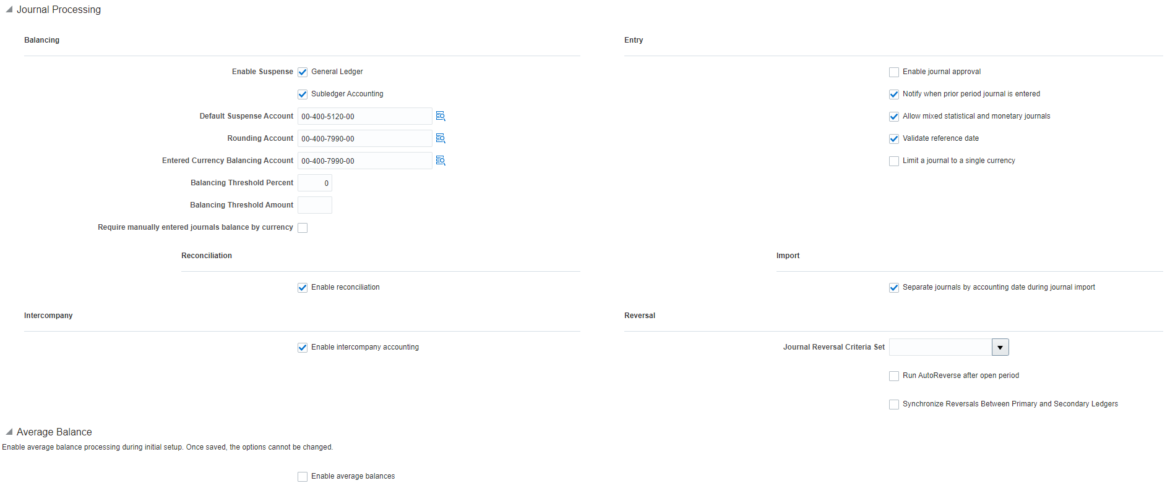This screenshot has width=1170, height=491.
Task: Click the Default Suspense Account field
Action: 364,116
